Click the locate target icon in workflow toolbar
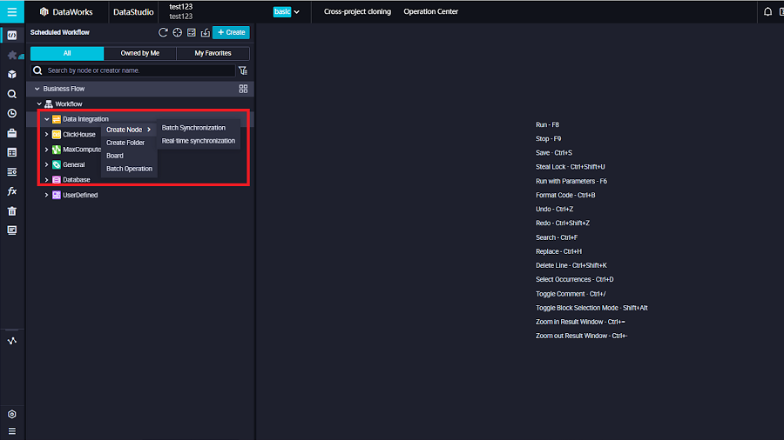The image size is (784, 440). (177, 32)
